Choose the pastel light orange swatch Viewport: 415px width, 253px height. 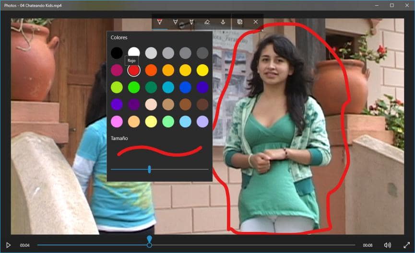(134, 122)
